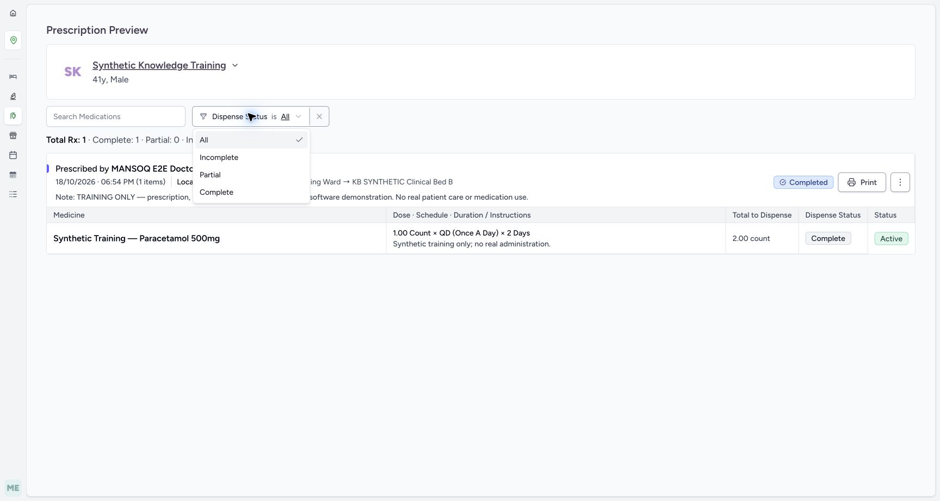Open the microscope lab sidebar icon
This screenshot has width=940, height=501.
[13, 96]
